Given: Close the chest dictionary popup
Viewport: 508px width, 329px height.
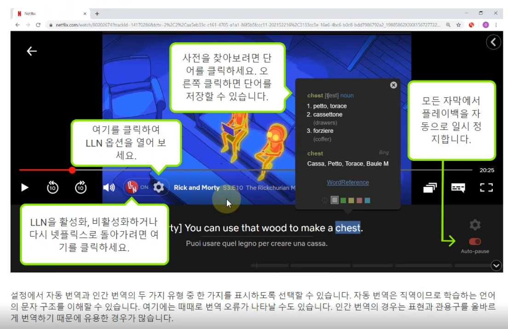Looking at the screenshot, I should pyautogui.click(x=393, y=85).
